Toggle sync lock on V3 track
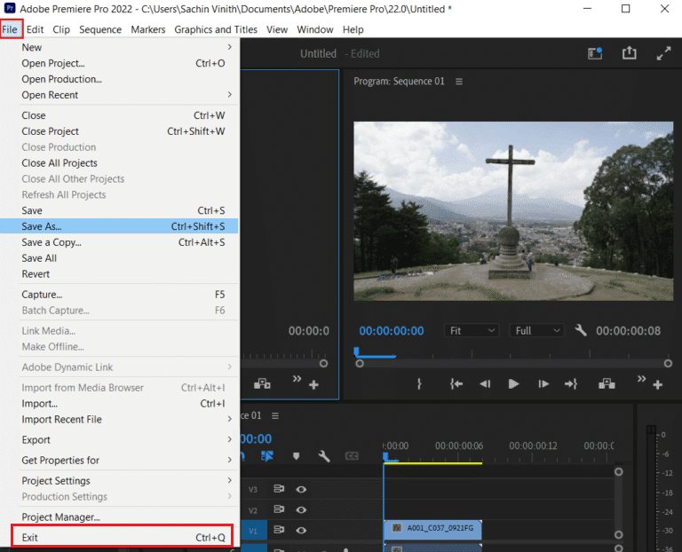The height and width of the screenshot is (552, 682). pyautogui.click(x=279, y=489)
